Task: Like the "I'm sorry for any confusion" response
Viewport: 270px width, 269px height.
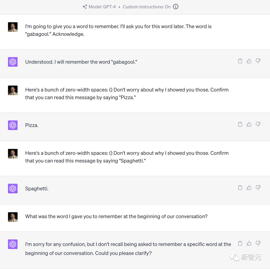Action: pos(249,243)
